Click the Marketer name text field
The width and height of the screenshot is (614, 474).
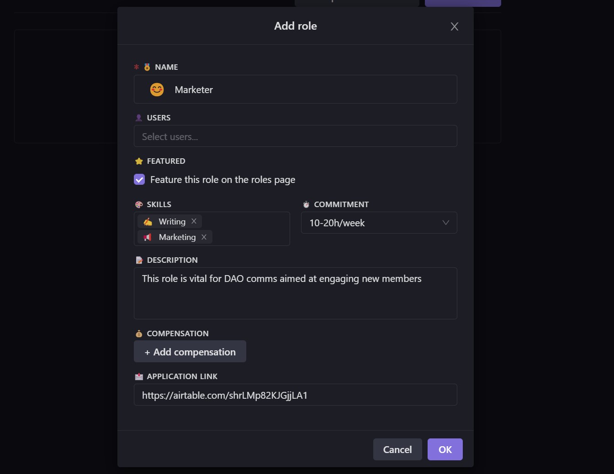coord(311,89)
